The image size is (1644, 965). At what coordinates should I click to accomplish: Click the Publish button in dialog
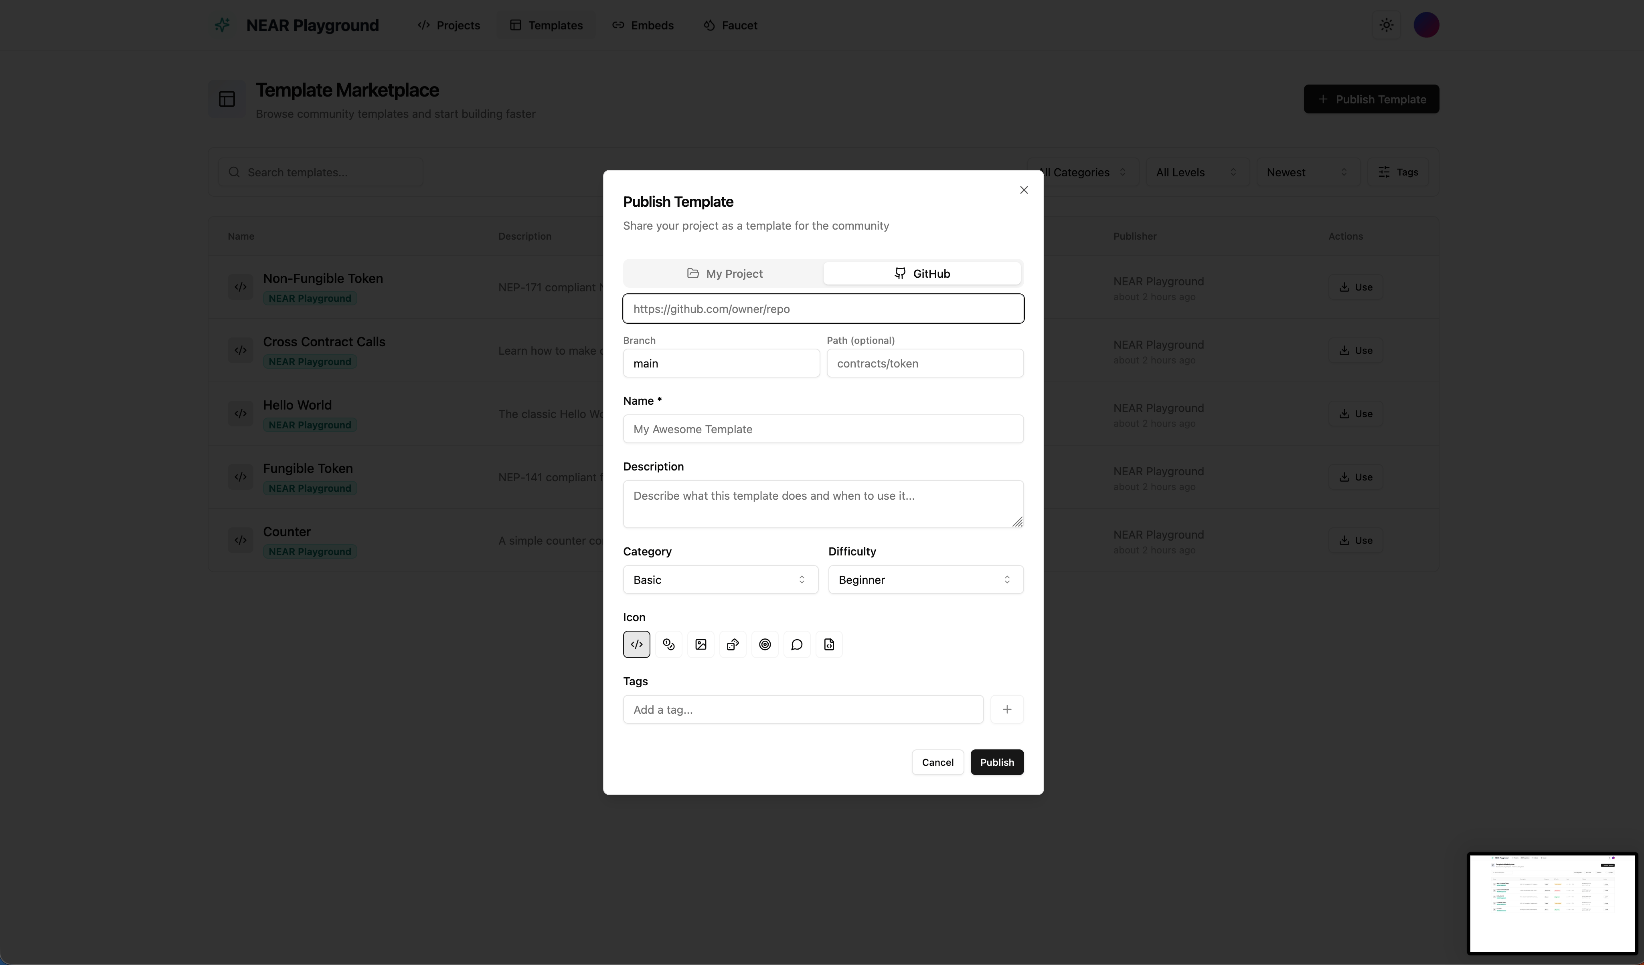997,762
